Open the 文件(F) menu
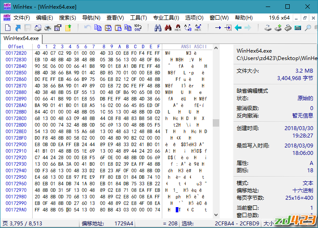This screenshot has width=318, height=228. click(22, 18)
